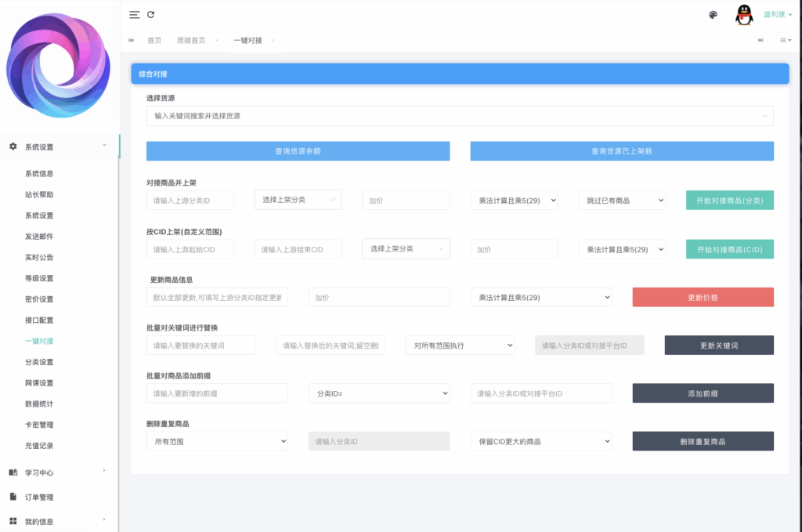Click the 我的信息 grid icon
This screenshot has width=802, height=532.
(x=11, y=521)
